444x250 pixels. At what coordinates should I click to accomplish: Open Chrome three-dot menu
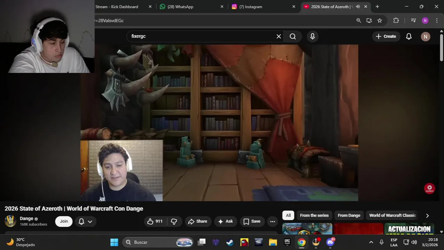[437, 20]
